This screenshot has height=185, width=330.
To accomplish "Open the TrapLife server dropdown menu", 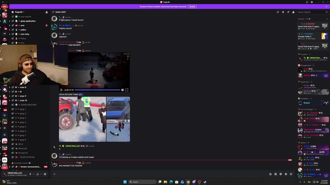I will 19,12.
